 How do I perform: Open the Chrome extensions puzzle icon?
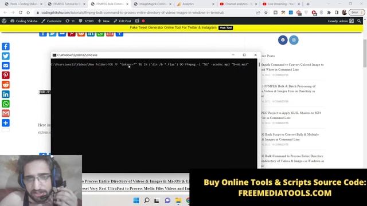[329, 13]
